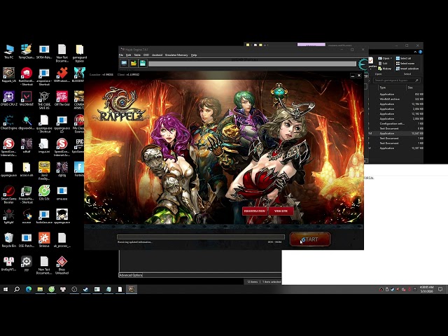Click the Rappelz launcher taskbar button

[132, 289]
